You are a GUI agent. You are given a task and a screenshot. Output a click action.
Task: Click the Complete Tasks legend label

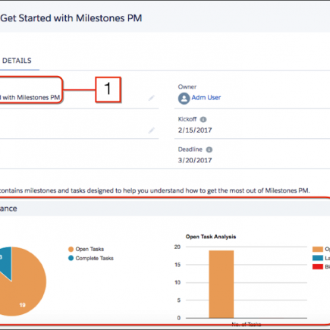(x=95, y=258)
